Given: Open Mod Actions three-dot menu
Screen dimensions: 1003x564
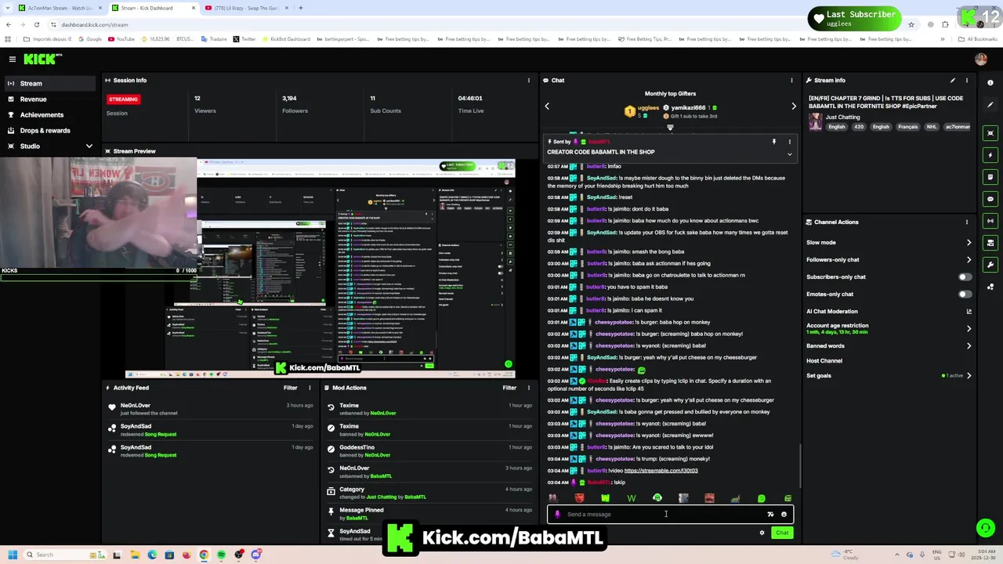Looking at the screenshot, I should tap(529, 388).
